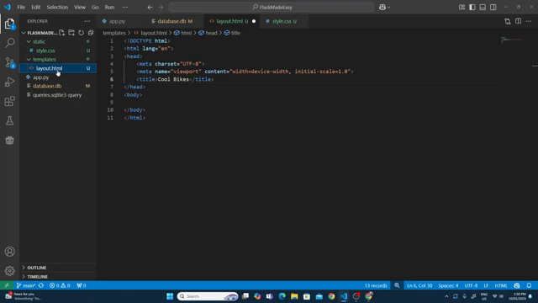
Task: Click the zoom magnifier in status bar
Action: point(397,285)
